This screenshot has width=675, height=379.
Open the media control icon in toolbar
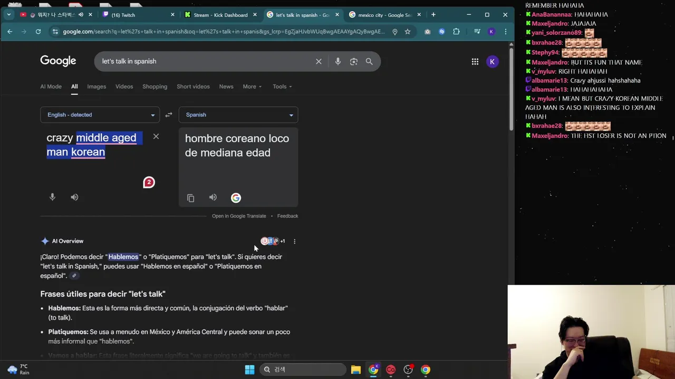(x=477, y=32)
